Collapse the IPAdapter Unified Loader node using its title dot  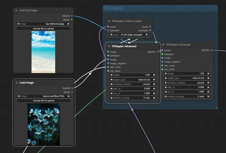(109, 21)
